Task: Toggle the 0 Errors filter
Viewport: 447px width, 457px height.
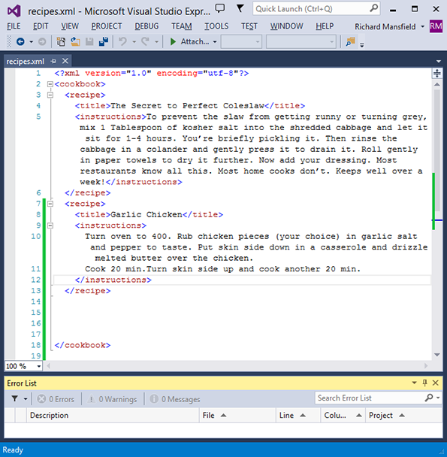Action: 56,399
